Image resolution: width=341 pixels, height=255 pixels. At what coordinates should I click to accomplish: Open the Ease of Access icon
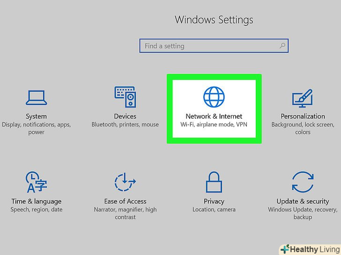(125, 182)
